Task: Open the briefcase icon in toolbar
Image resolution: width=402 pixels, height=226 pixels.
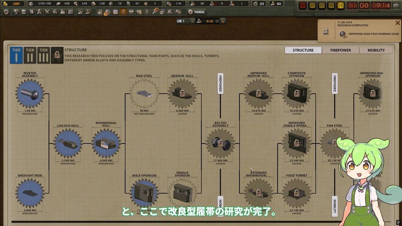Action: click(116, 12)
